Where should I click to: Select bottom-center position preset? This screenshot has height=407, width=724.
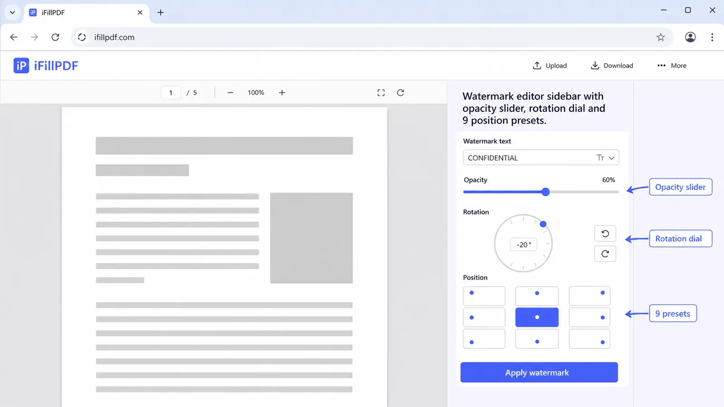pyautogui.click(x=537, y=339)
